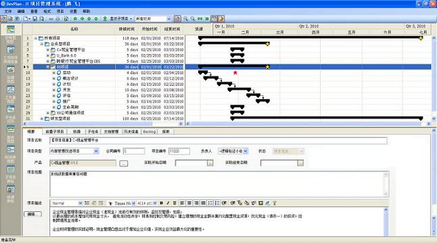
Task: Click the yellow star on XX项目 bar
Action: point(268,67)
